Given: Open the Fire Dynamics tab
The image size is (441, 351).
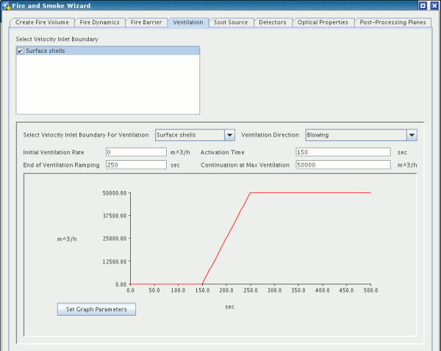Looking at the screenshot, I should pos(98,23).
